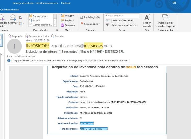
Task: Toggle No leído/Leído status
Action: tap(90, 18)
